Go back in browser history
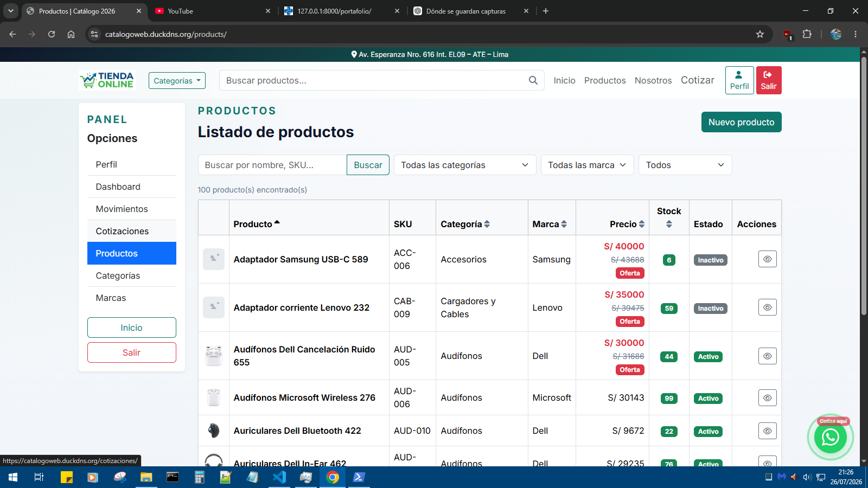This screenshot has height=488, width=868. click(x=12, y=34)
